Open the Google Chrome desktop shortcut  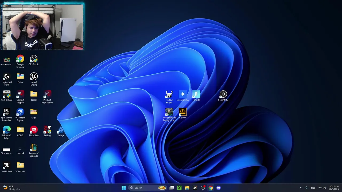tap(20, 61)
